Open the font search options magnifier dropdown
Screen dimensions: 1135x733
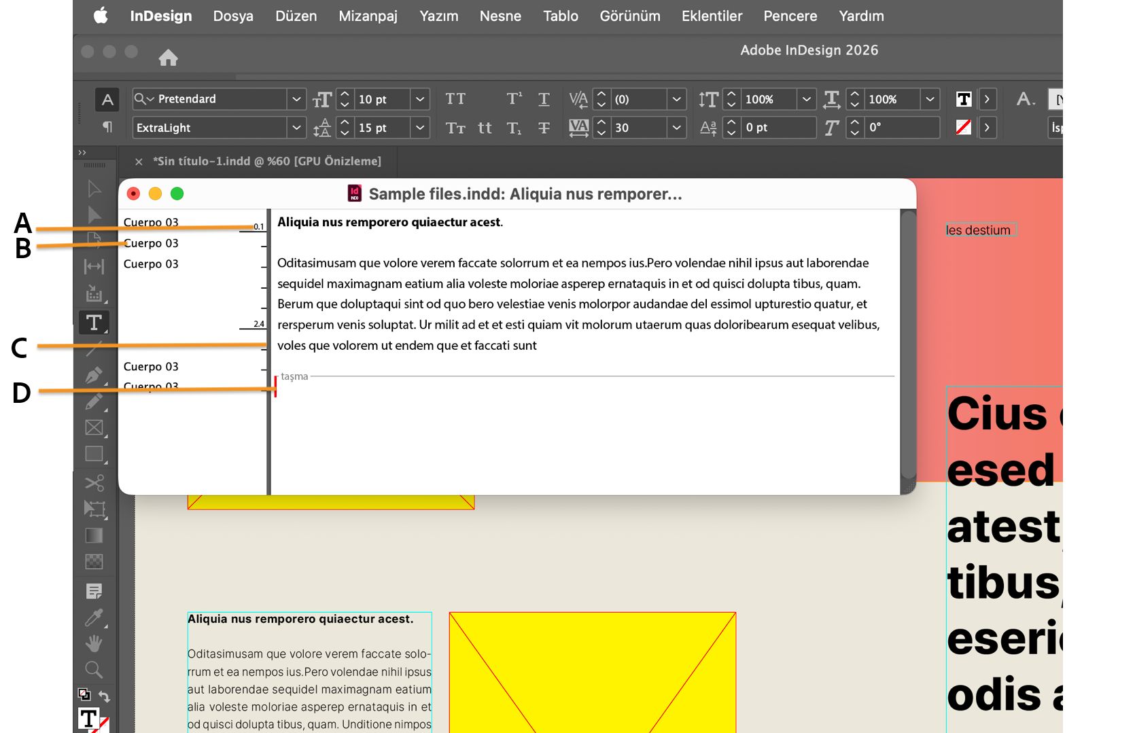tap(144, 99)
